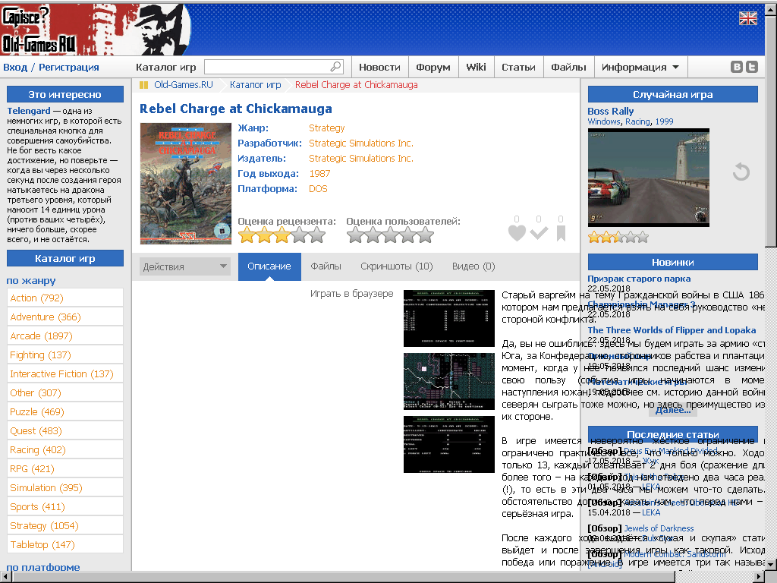
Task: Open the Файлы top menu item
Action: (x=568, y=67)
